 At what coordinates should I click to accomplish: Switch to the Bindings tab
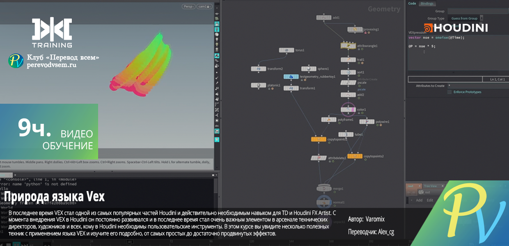[x=427, y=3]
